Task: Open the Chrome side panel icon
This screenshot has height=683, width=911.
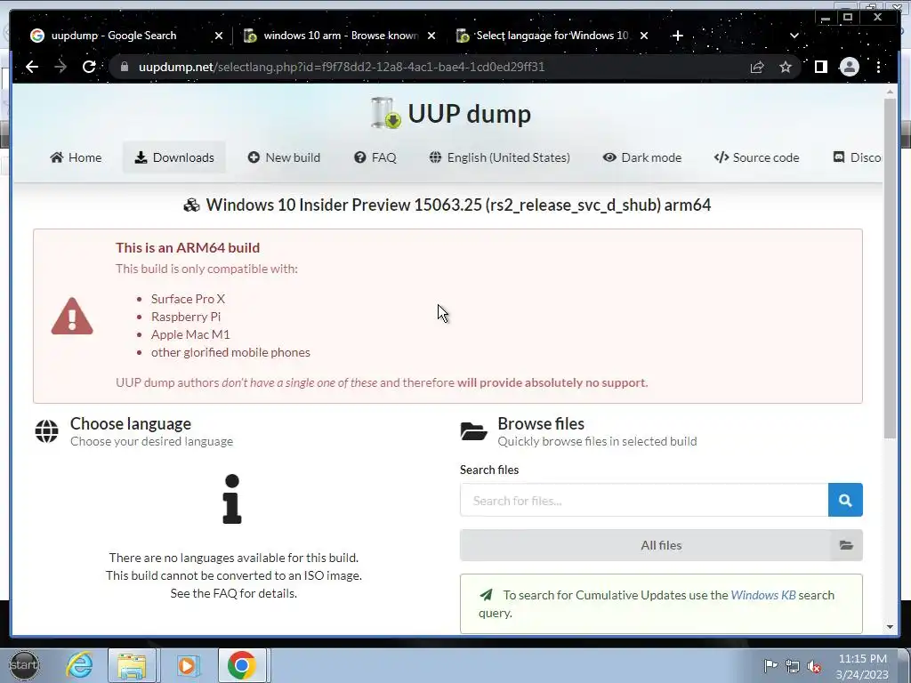Action: [x=820, y=68]
